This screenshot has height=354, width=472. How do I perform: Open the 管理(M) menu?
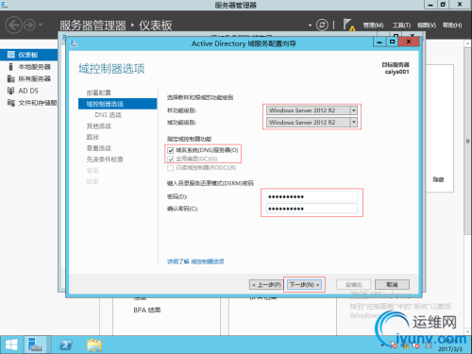pos(373,25)
